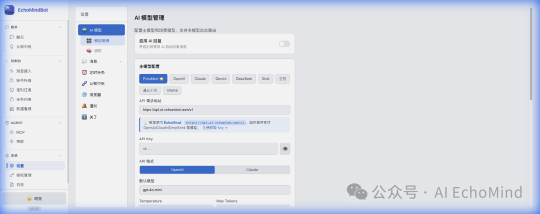Image resolution: width=540 pixels, height=214 pixels.
Task: Click the 记忆 brain icon
Action: [x=89, y=50]
